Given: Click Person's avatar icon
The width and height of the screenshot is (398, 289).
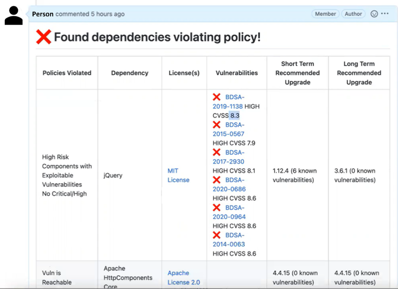Looking at the screenshot, I should point(13,15).
